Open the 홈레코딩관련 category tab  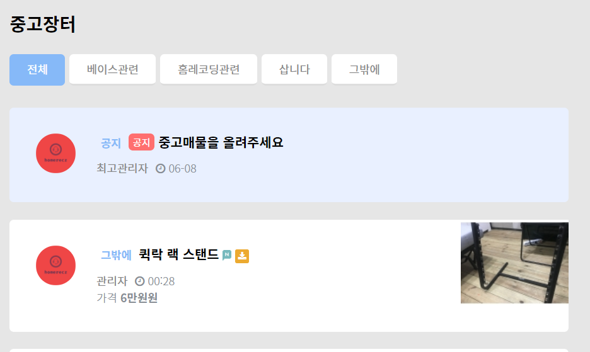(209, 69)
